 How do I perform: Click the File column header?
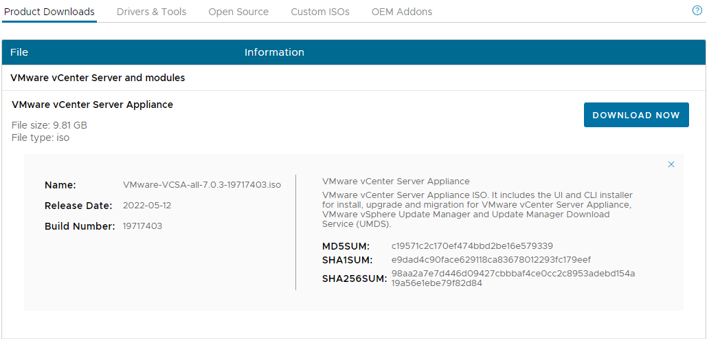tap(19, 52)
